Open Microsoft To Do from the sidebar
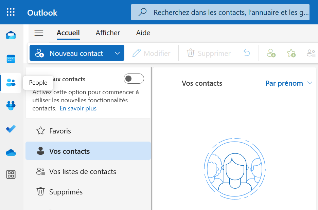This screenshot has height=210, width=318. (11, 129)
